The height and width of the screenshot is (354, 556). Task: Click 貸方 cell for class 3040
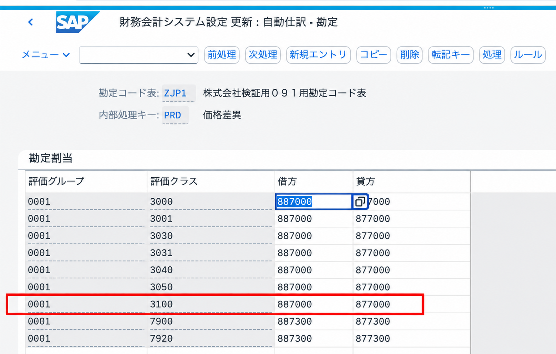click(x=412, y=270)
